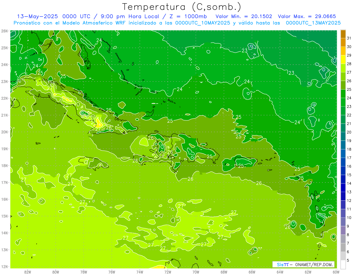Viewport: 357px width, 276px height.
Task: Click the 66W longitude axis label
Action: pos(252,272)
